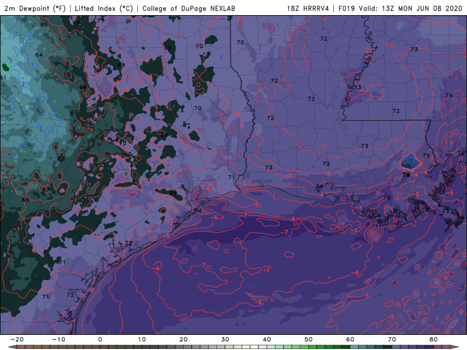Click the "18Z HRRRV4" model run label

click(x=308, y=8)
